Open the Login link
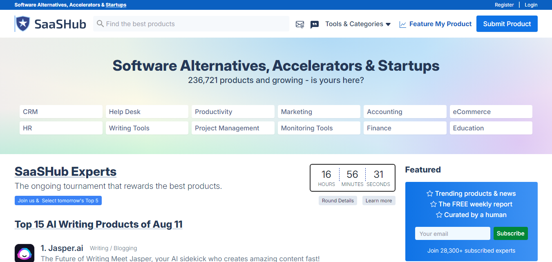The height and width of the screenshot is (262, 552). [x=531, y=5]
